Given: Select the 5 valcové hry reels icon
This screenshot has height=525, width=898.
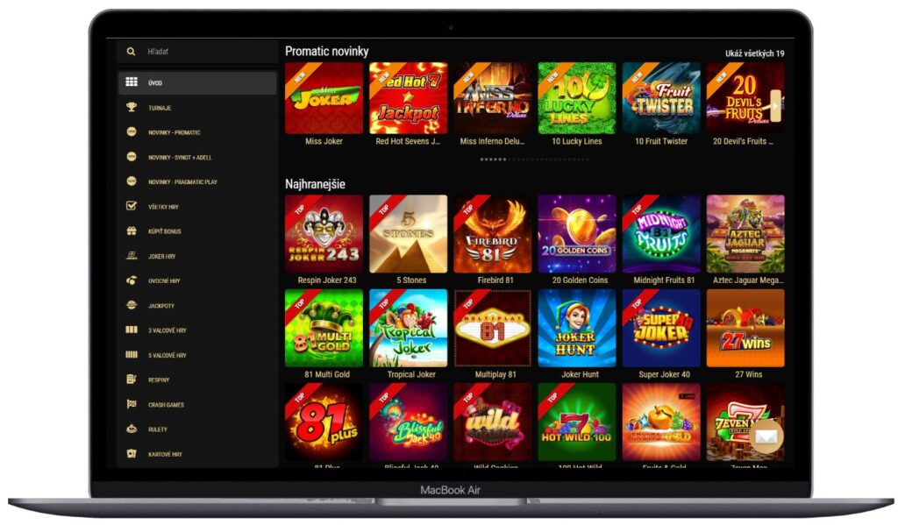Looking at the screenshot, I should coord(132,354).
